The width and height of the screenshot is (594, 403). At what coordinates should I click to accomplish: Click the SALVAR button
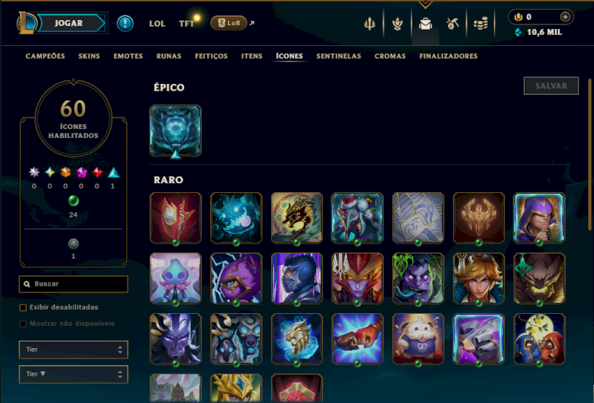[551, 86]
